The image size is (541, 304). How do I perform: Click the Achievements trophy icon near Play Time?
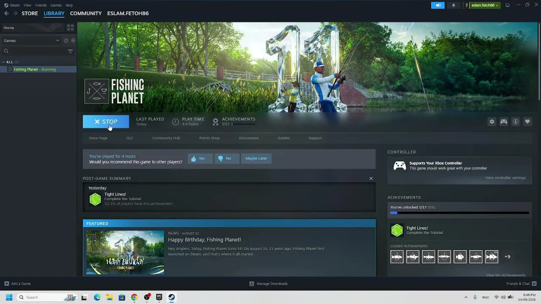coord(216,122)
